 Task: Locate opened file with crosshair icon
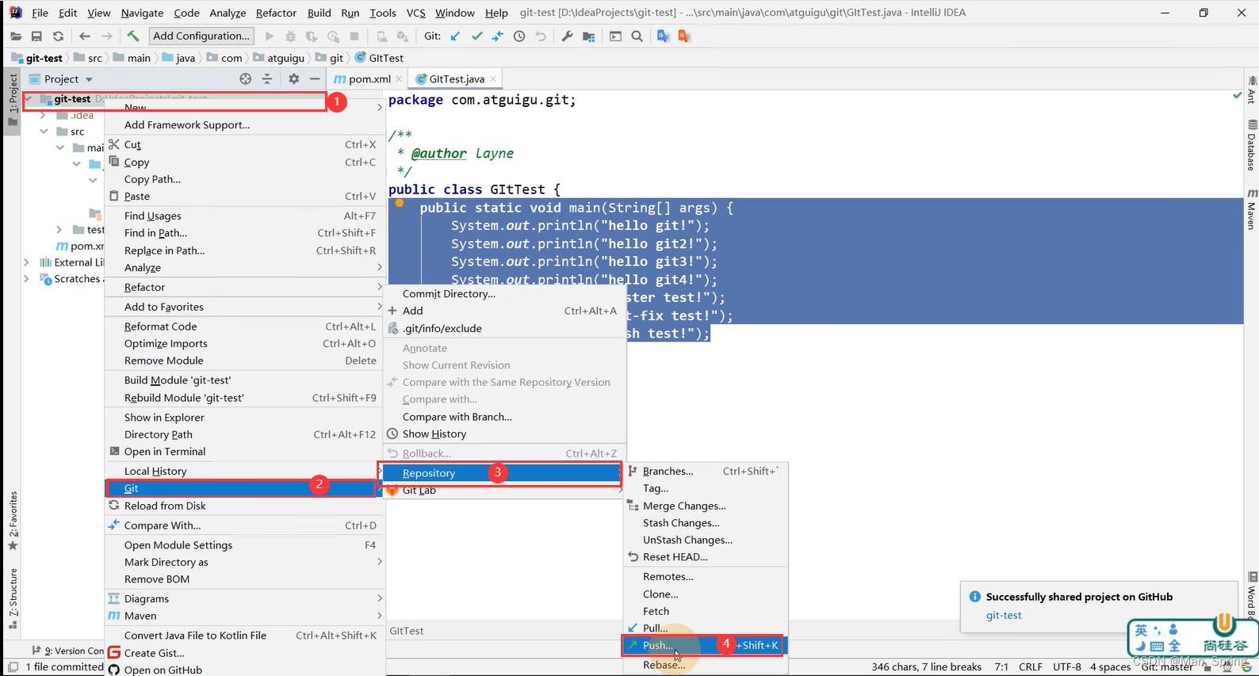tap(246, 78)
